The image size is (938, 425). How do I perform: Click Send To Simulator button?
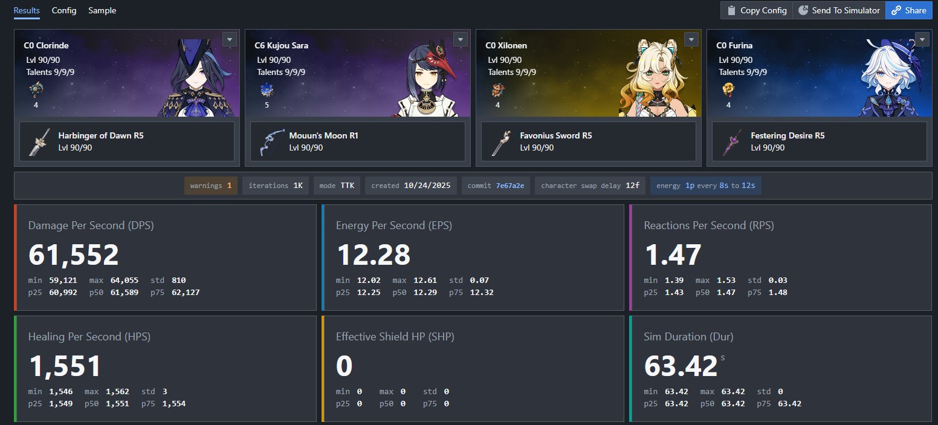pyautogui.click(x=839, y=10)
